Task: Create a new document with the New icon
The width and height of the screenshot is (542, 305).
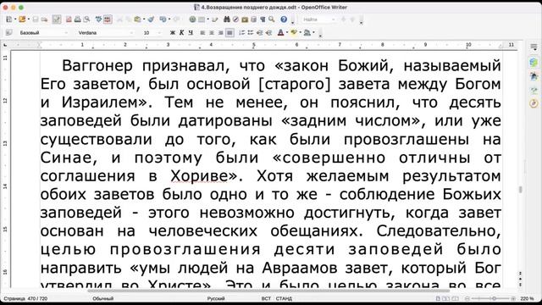Action: (9, 19)
